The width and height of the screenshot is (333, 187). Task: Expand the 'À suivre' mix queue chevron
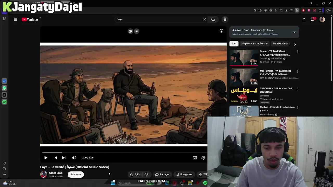[x=294, y=32]
